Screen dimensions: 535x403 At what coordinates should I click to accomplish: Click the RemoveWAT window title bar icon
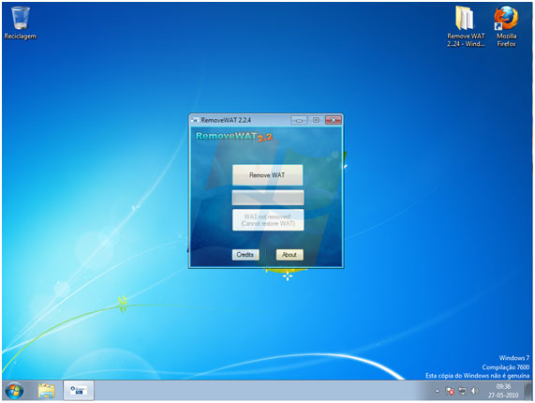[x=195, y=120]
